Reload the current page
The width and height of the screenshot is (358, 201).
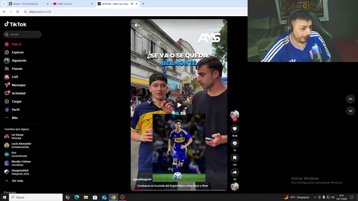point(17,12)
